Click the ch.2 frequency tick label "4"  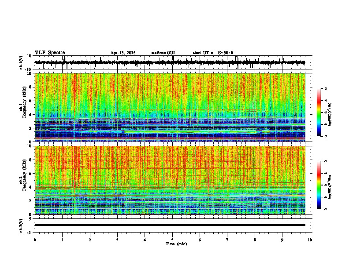tap(31, 187)
